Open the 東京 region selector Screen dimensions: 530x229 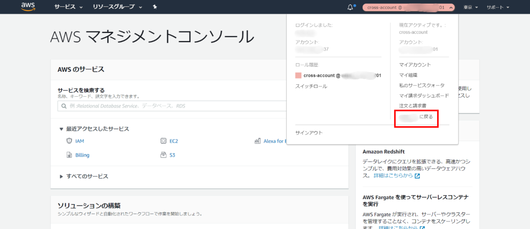[x=470, y=7]
